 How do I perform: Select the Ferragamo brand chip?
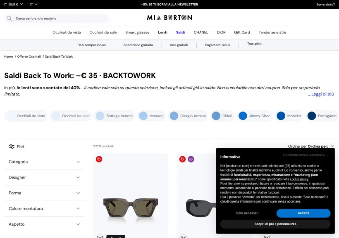[322, 116]
